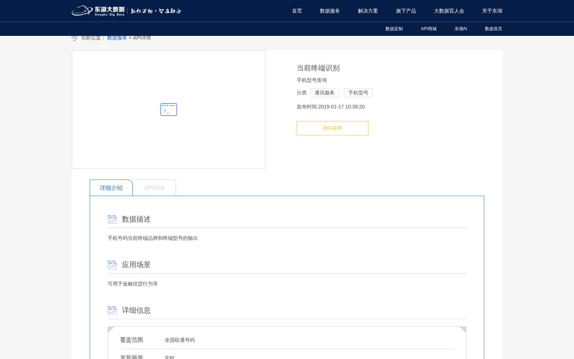This screenshot has height=359, width=574.
Task: Open the 解决方案 navigation menu
Action: tap(368, 11)
